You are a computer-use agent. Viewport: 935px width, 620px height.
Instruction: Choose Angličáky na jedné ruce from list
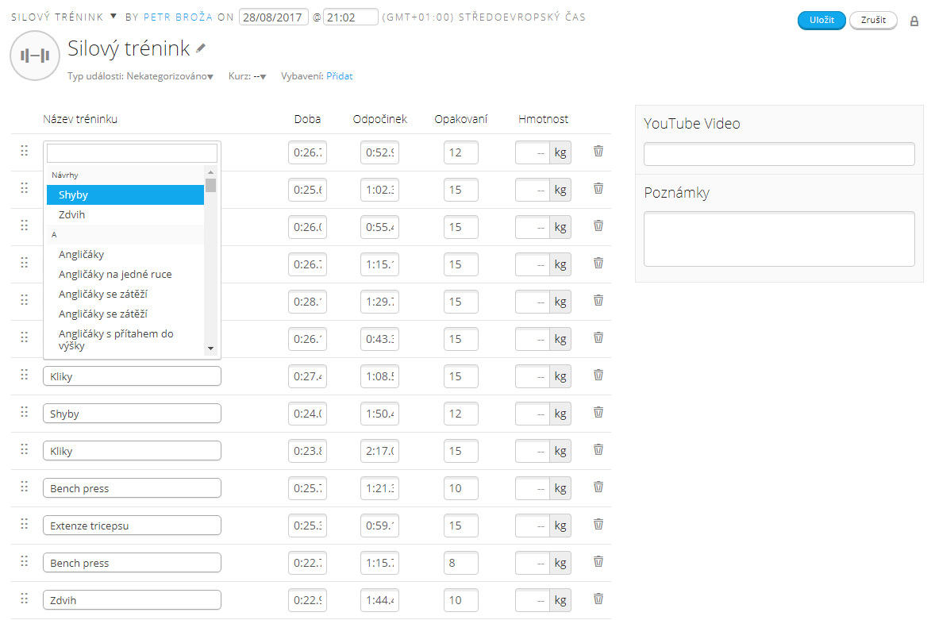click(x=115, y=275)
